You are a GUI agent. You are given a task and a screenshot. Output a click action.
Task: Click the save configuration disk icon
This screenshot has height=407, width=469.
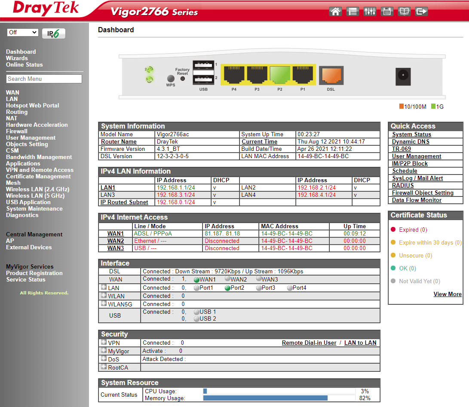click(x=387, y=12)
